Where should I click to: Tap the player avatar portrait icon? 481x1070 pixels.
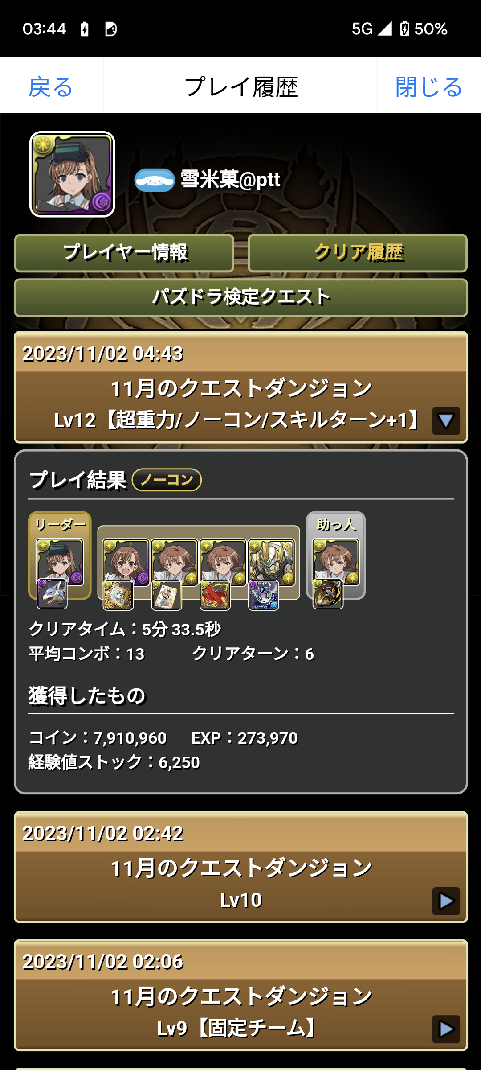coord(72,174)
